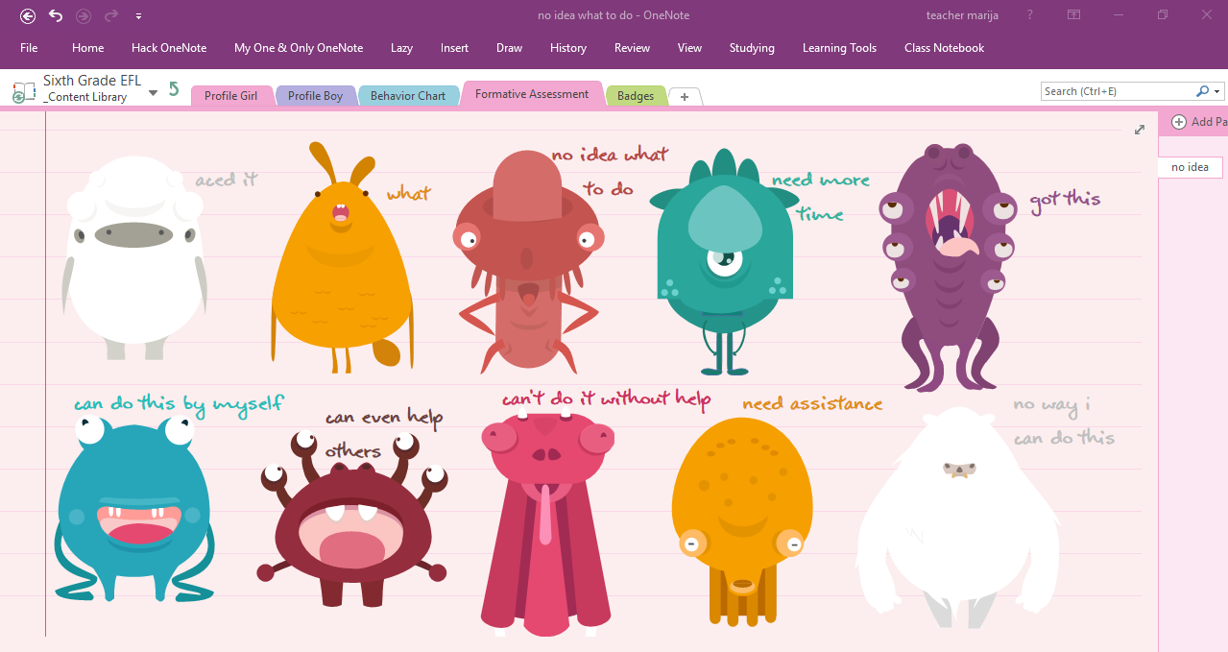Image resolution: width=1228 pixels, height=652 pixels.
Task: Click into the Search box
Action: pyautogui.click(x=1117, y=91)
